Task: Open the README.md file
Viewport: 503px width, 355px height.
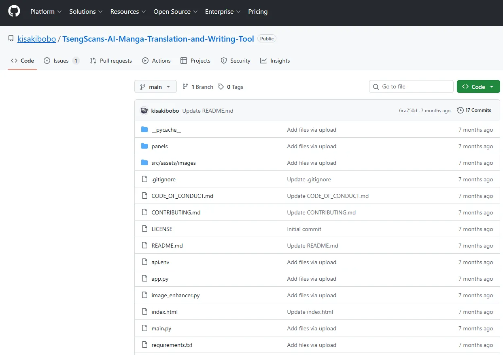Action: [x=167, y=246]
